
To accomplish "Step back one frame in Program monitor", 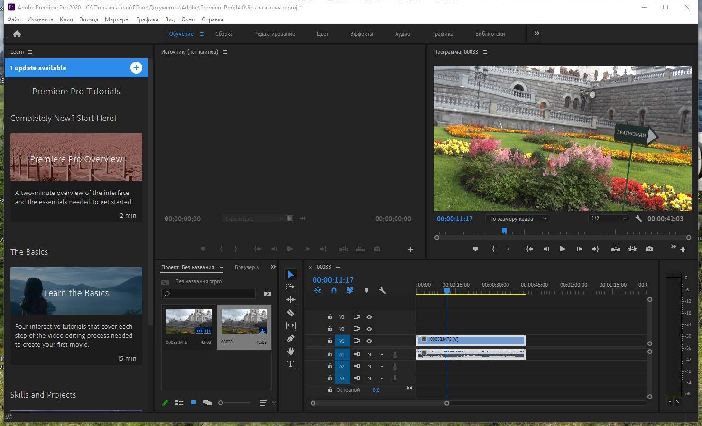I will click(x=546, y=249).
